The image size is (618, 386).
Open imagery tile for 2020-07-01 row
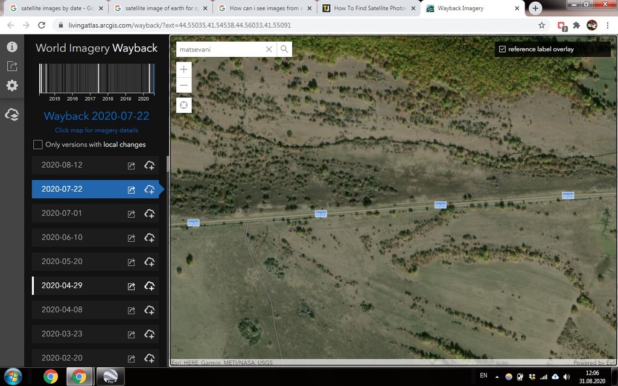131,214
